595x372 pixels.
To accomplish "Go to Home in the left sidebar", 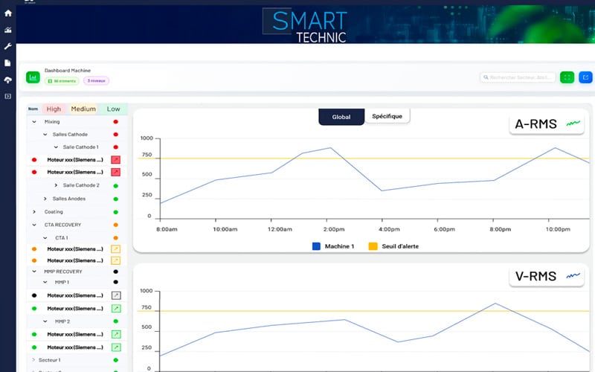I will 7,13.
